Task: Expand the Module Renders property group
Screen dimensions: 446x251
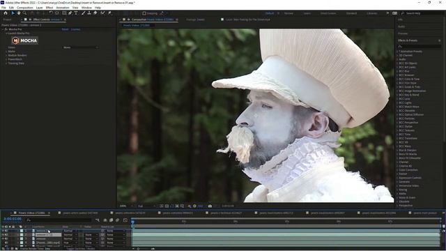Action: tap(6, 56)
